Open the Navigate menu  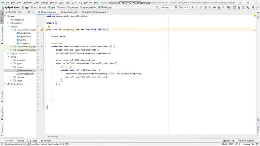27,3
